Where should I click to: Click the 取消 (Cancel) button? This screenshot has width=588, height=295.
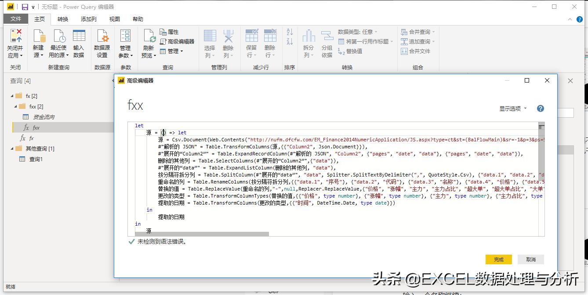point(531,259)
